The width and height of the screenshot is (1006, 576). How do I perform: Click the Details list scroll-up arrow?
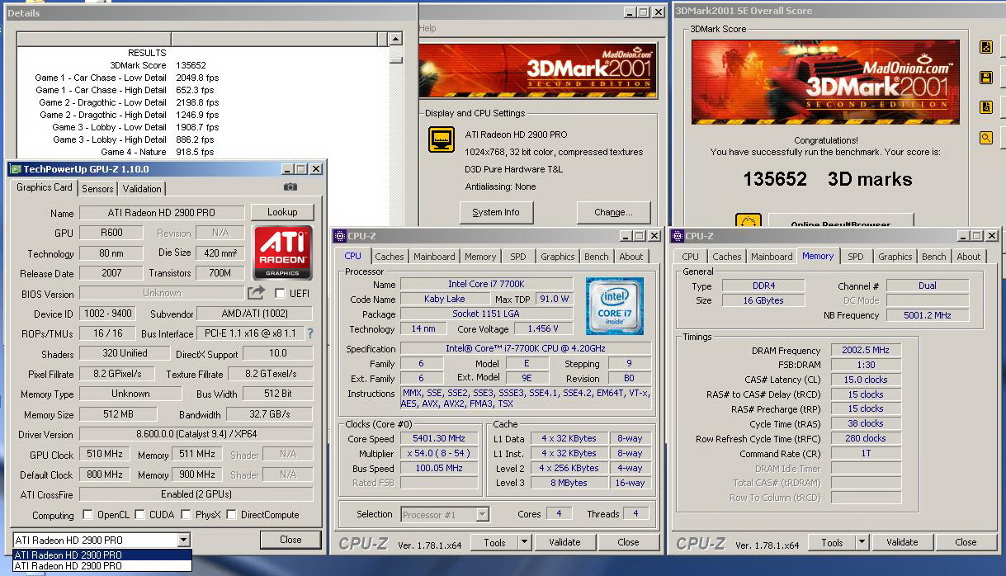click(396, 39)
